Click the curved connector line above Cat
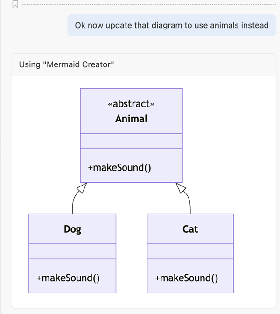The image size is (280, 314). click(x=189, y=204)
